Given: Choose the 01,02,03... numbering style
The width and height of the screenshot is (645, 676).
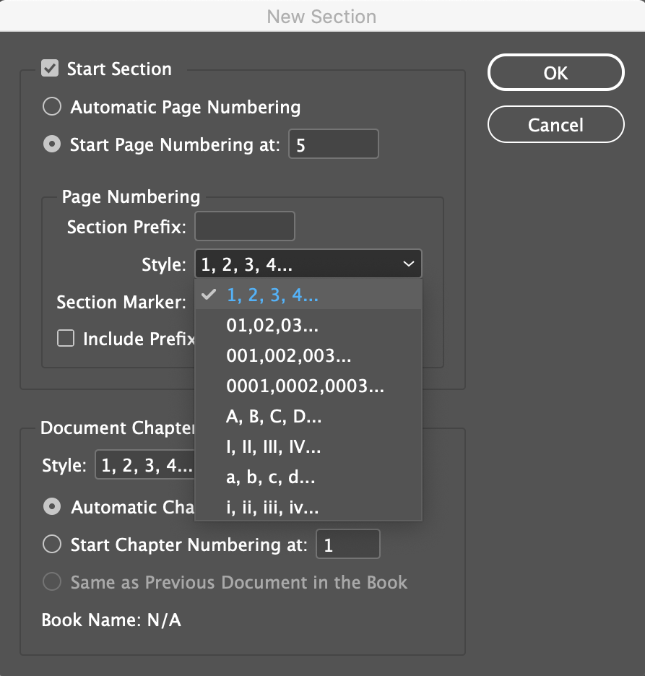Looking at the screenshot, I should (308, 325).
